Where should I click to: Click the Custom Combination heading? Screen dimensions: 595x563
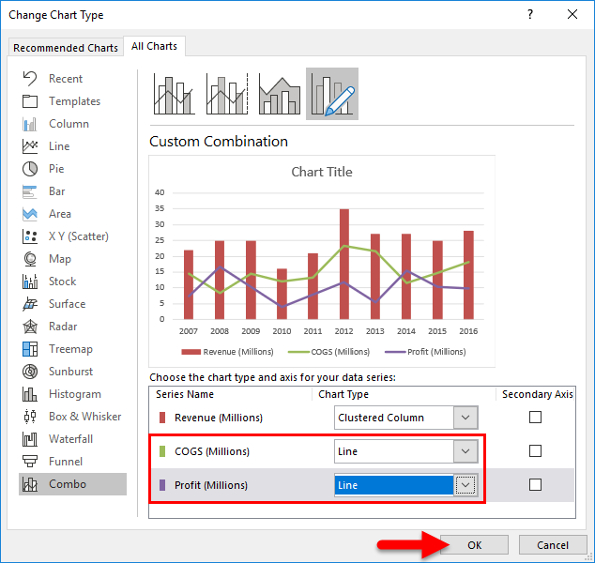[219, 142]
